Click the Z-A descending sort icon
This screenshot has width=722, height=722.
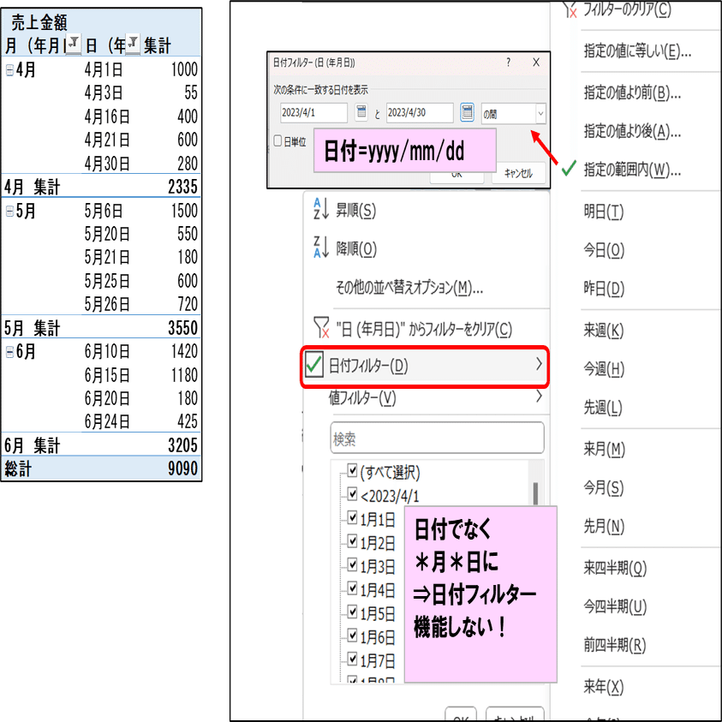[321, 248]
